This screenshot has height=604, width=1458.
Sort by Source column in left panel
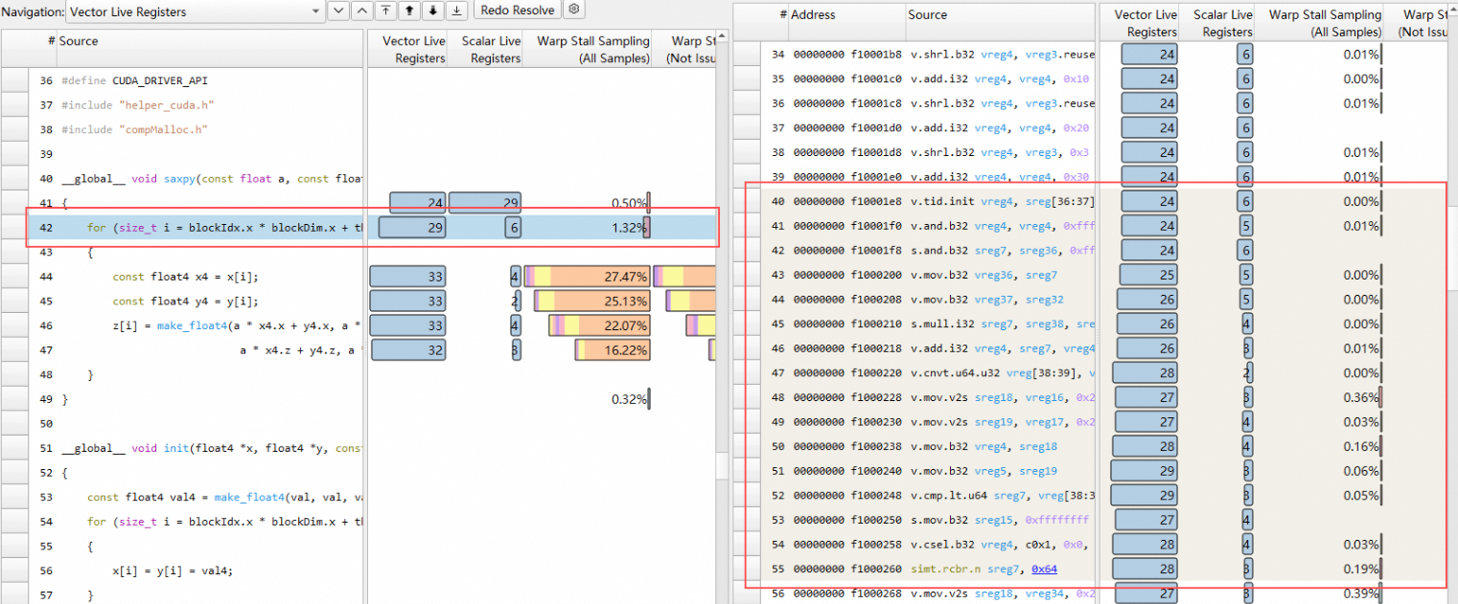pos(79,41)
